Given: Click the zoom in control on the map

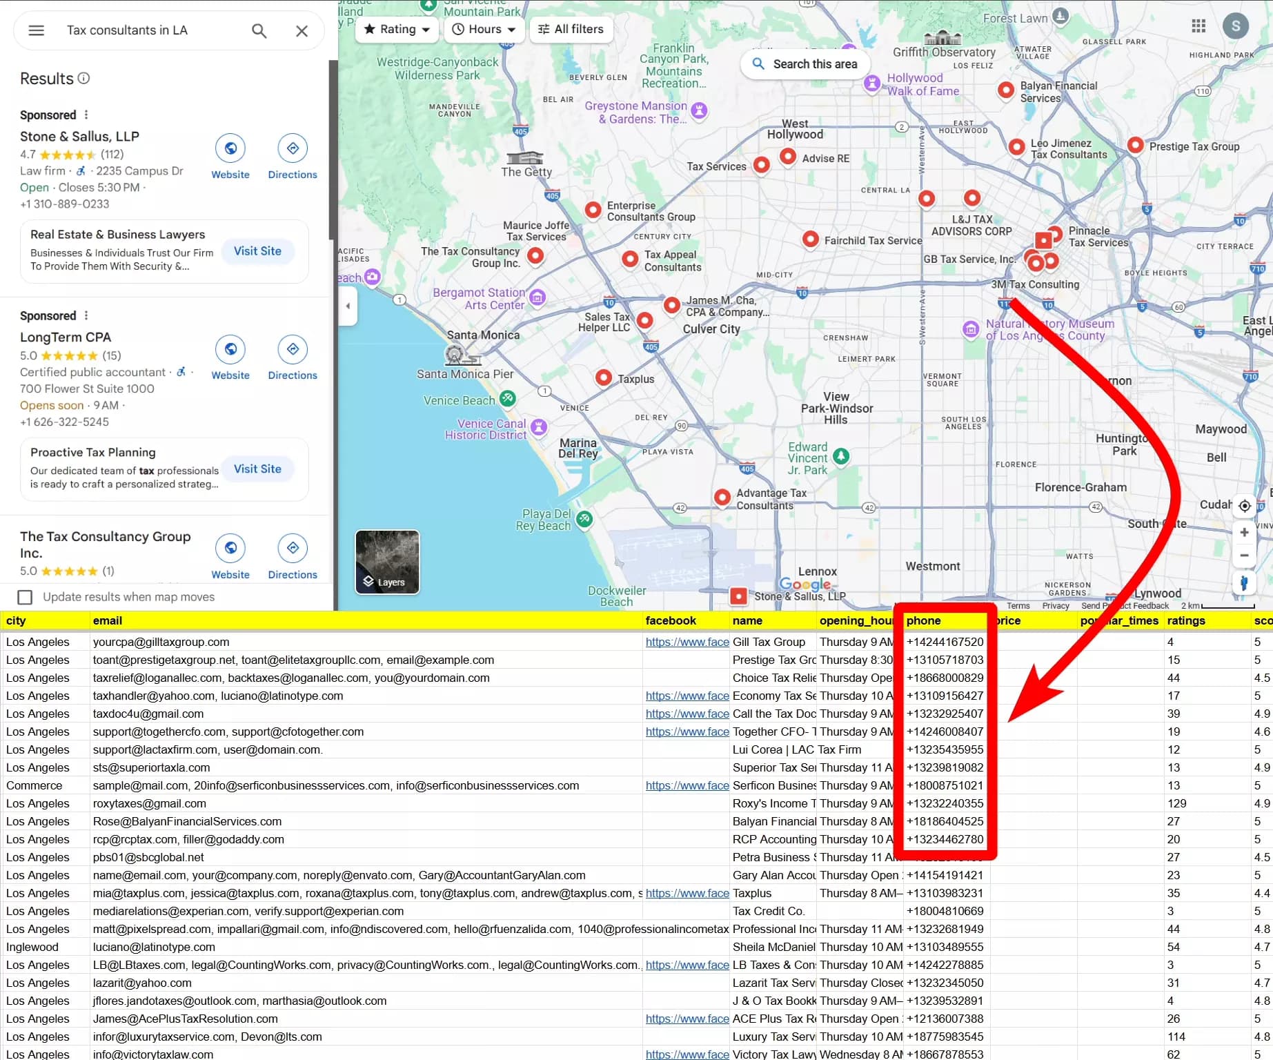Looking at the screenshot, I should click(1245, 531).
